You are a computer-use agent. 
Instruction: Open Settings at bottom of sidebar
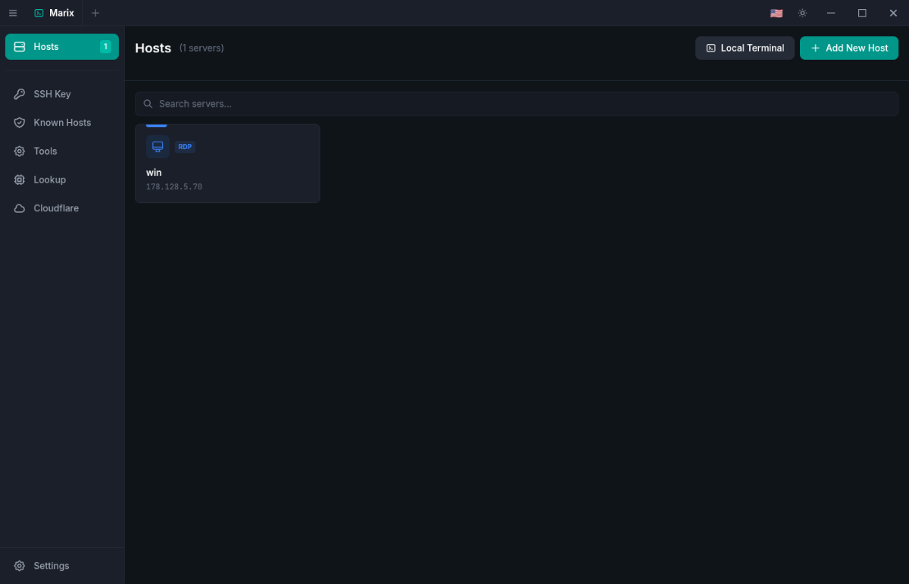(51, 566)
